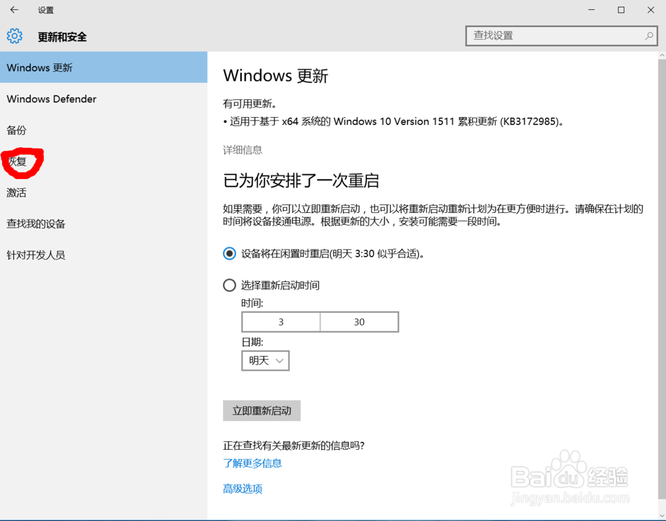Close the settings window
Viewport: 666px width, 521px height.
coord(651,10)
